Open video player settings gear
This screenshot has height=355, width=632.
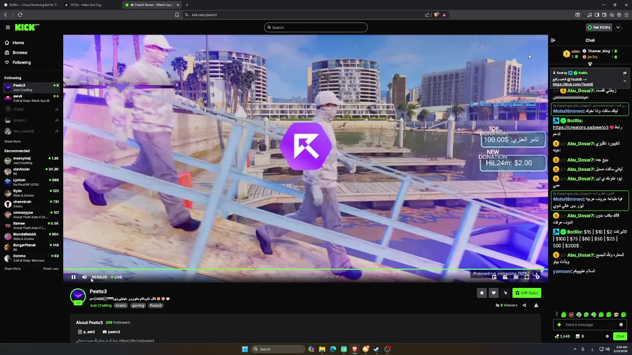click(x=538, y=277)
